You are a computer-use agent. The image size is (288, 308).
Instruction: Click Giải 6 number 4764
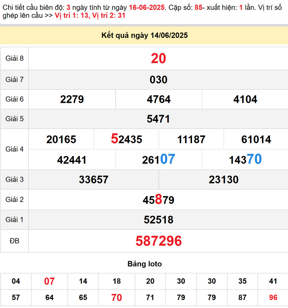(x=159, y=99)
